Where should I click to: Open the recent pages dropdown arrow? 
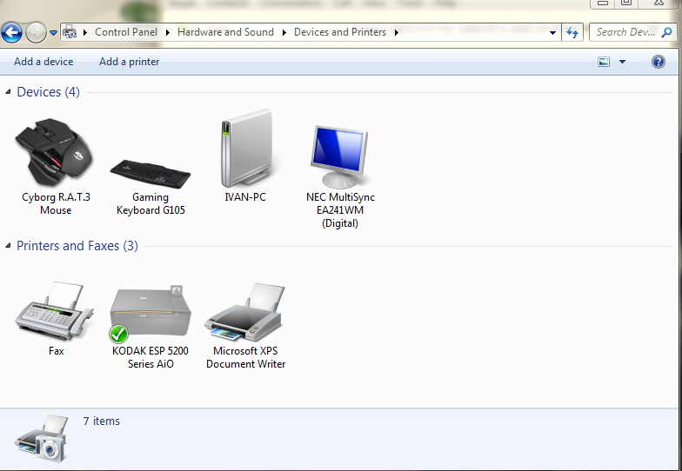click(53, 33)
